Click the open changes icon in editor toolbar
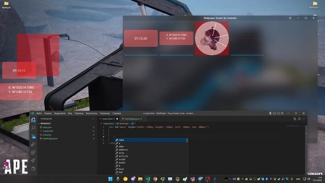This screenshot has width=325, height=183. click(x=295, y=119)
